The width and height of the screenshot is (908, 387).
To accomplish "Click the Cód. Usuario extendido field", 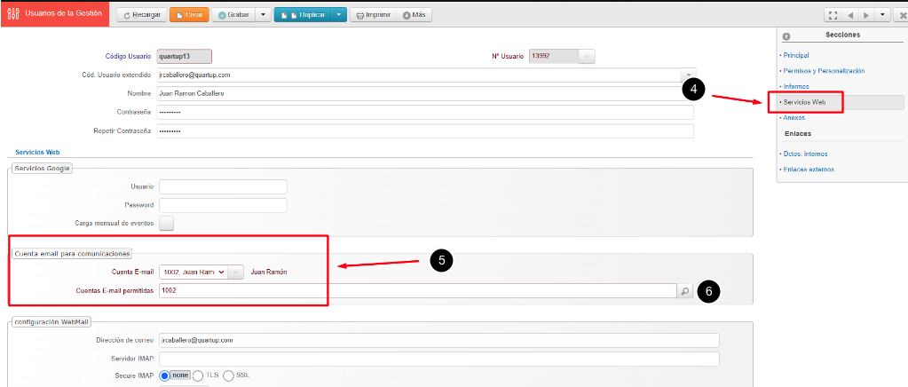I will (419, 75).
